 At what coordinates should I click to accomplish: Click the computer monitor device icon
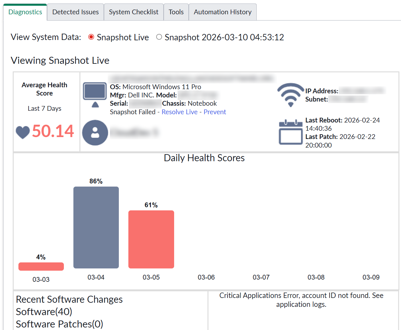95,95
